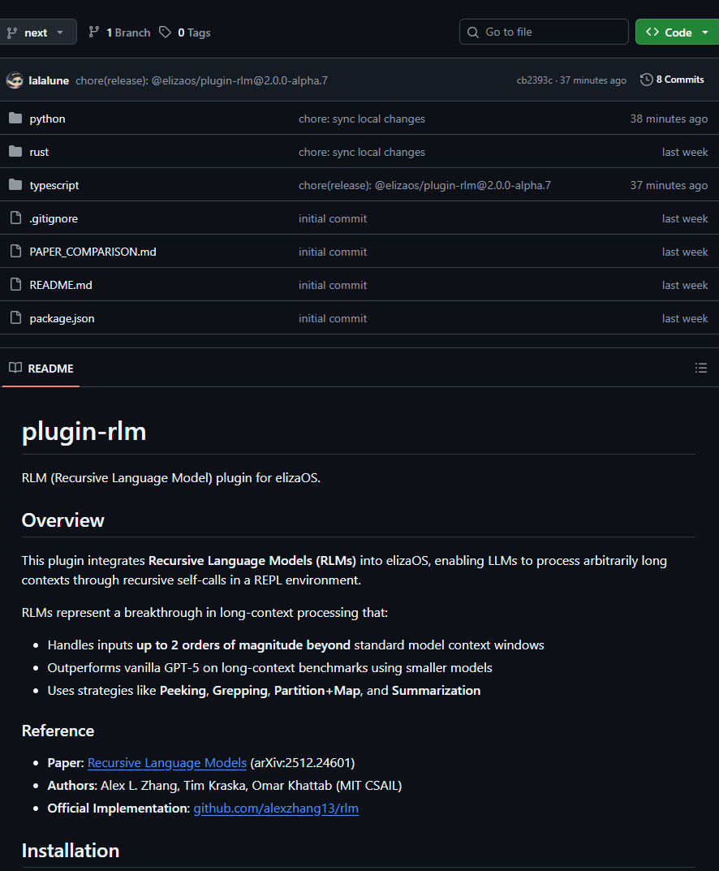Open PAPER_COMPARISON.md file
Image resolution: width=719 pixels, height=871 pixels.
(93, 252)
